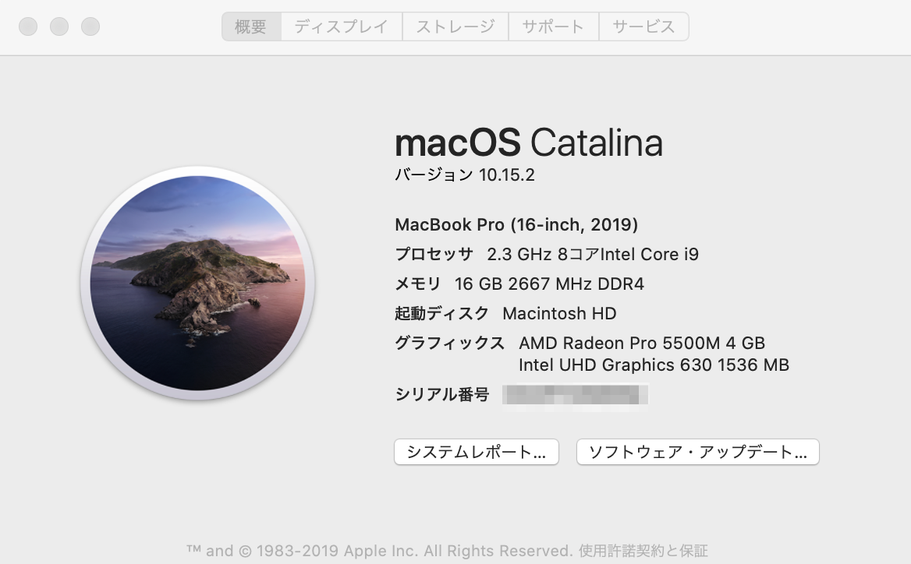Click the グラフィックス label
The height and width of the screenshot is (564, 911).
point(450,343)
